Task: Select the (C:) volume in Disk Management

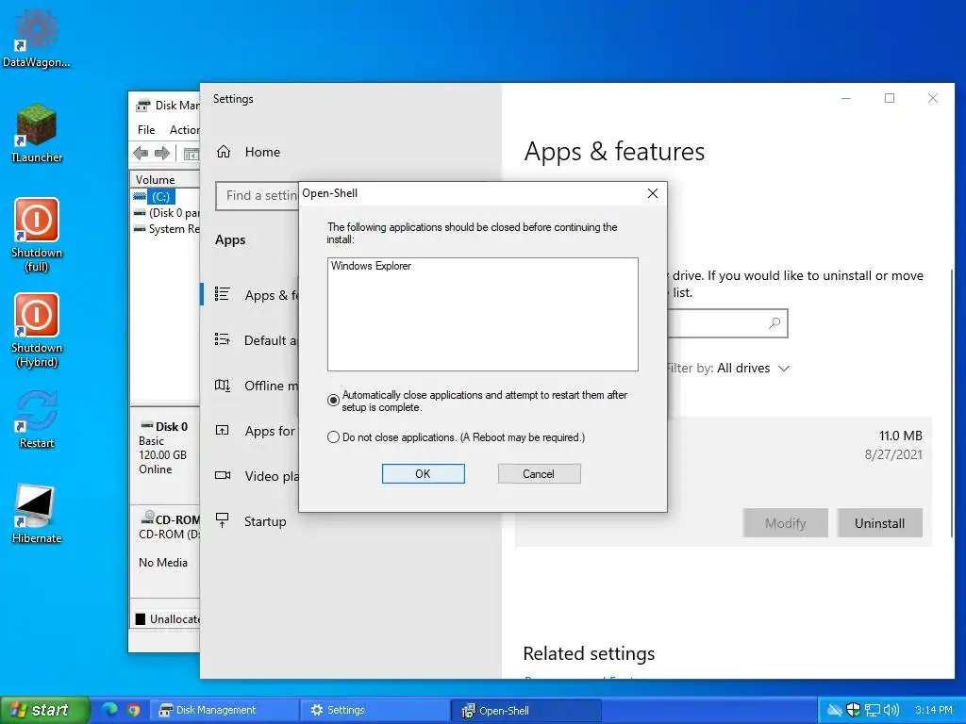Action: pyautogui.click(x=160, y=196)
